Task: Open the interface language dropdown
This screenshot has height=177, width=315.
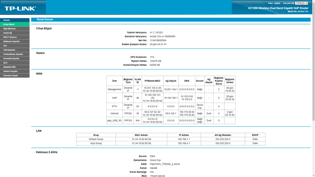Action: [x=301, y=3]
